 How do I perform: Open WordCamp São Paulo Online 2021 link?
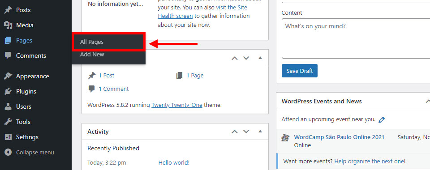point(339,137)
